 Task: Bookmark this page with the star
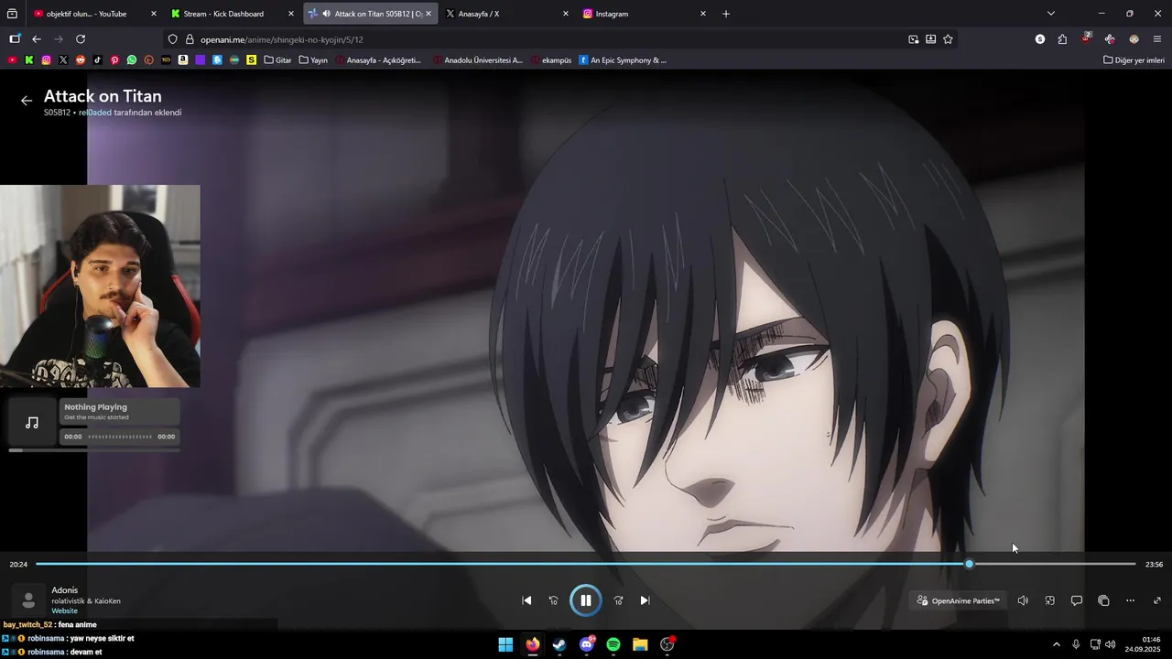click(949, 39)
